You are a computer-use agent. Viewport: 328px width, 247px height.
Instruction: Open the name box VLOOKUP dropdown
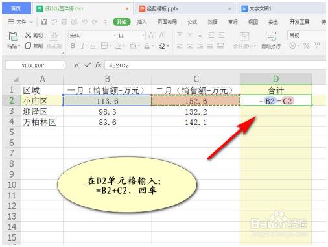63,65
